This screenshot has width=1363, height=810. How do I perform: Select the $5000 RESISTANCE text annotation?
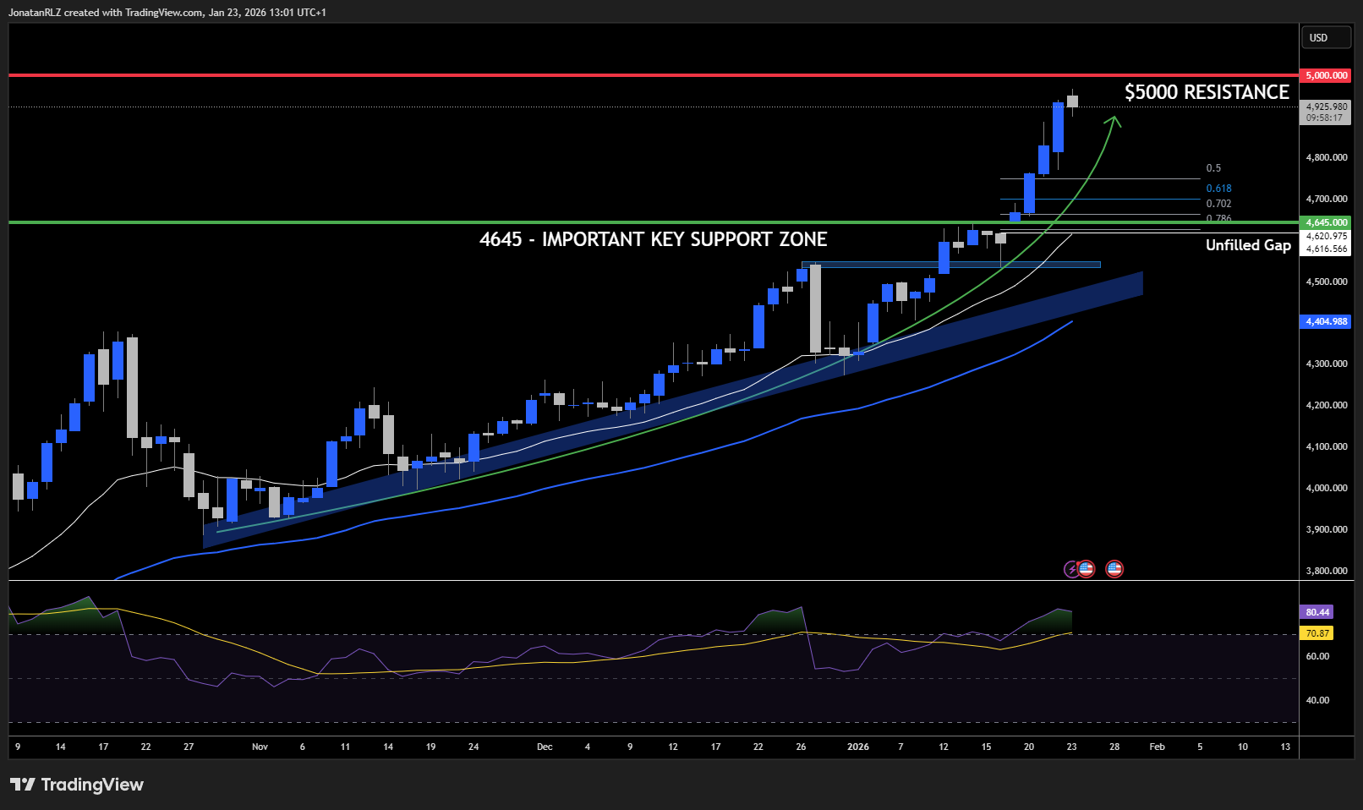coord(1207,92)
